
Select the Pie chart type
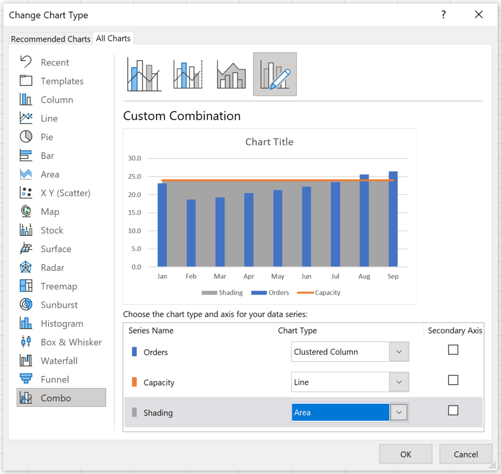[x=47, y=137]
